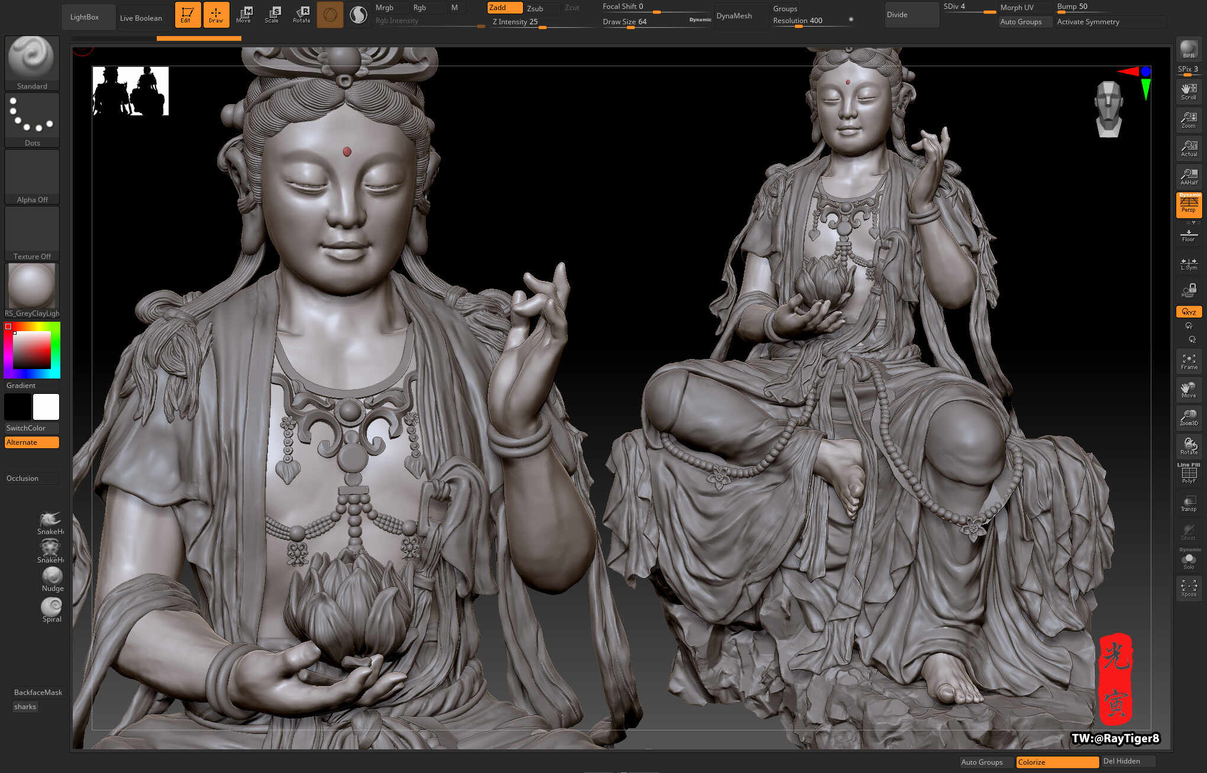Enable Mrgb color mode
The image size is (1207, 773).
(390, 8)
